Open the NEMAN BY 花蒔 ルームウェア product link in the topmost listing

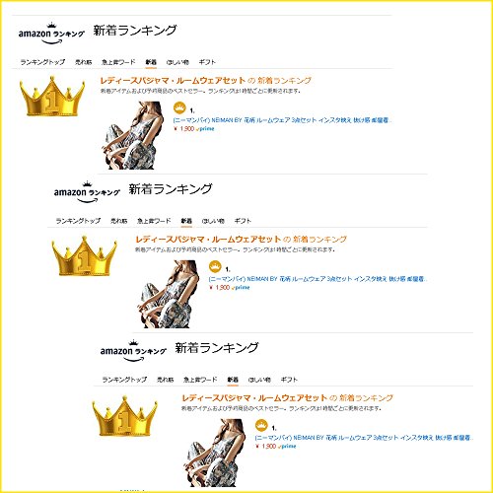point(282,120)
